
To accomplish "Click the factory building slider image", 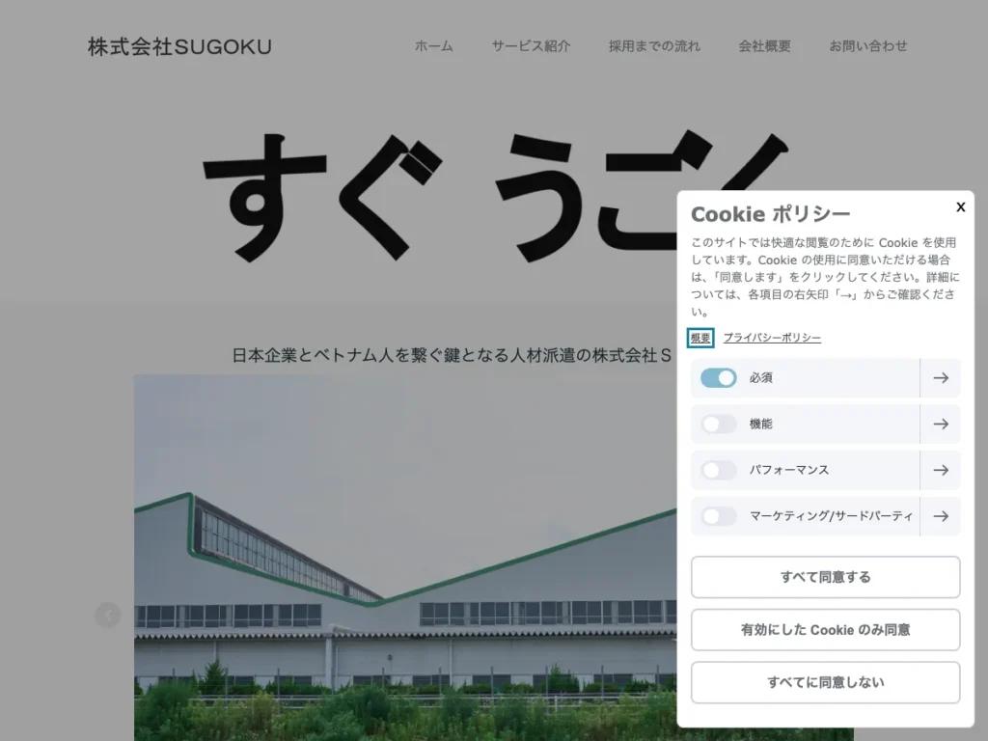I will coord(405,558).
